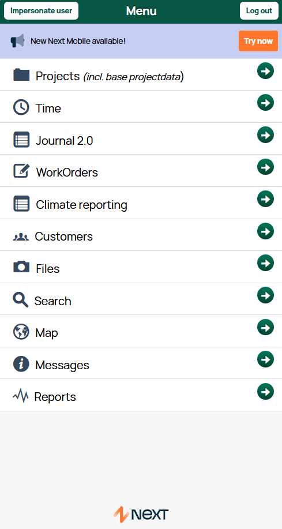This screenshot has height=529, width=282.
Task: Click the camera icon next to Files
Action: [x=21, y=267]
